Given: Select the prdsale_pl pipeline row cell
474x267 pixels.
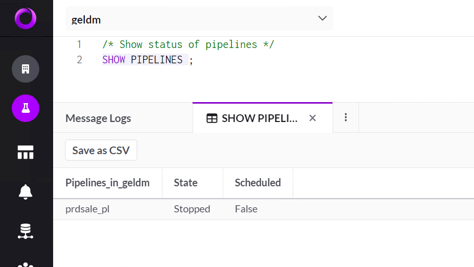Looking at the screenshot, I should 87,209.
